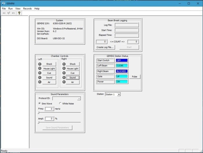Viewport: 203px width, 153px height.
Task: Click the indicator light beside Left Cue
Action: [40, 73]
